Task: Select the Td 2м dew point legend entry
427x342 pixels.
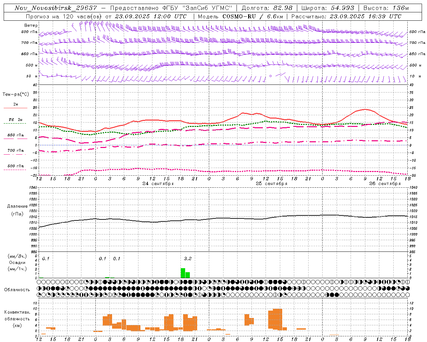Action: (x=15, y=121)
